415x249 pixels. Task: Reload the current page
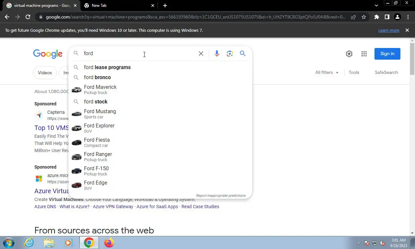pos(28,17)
